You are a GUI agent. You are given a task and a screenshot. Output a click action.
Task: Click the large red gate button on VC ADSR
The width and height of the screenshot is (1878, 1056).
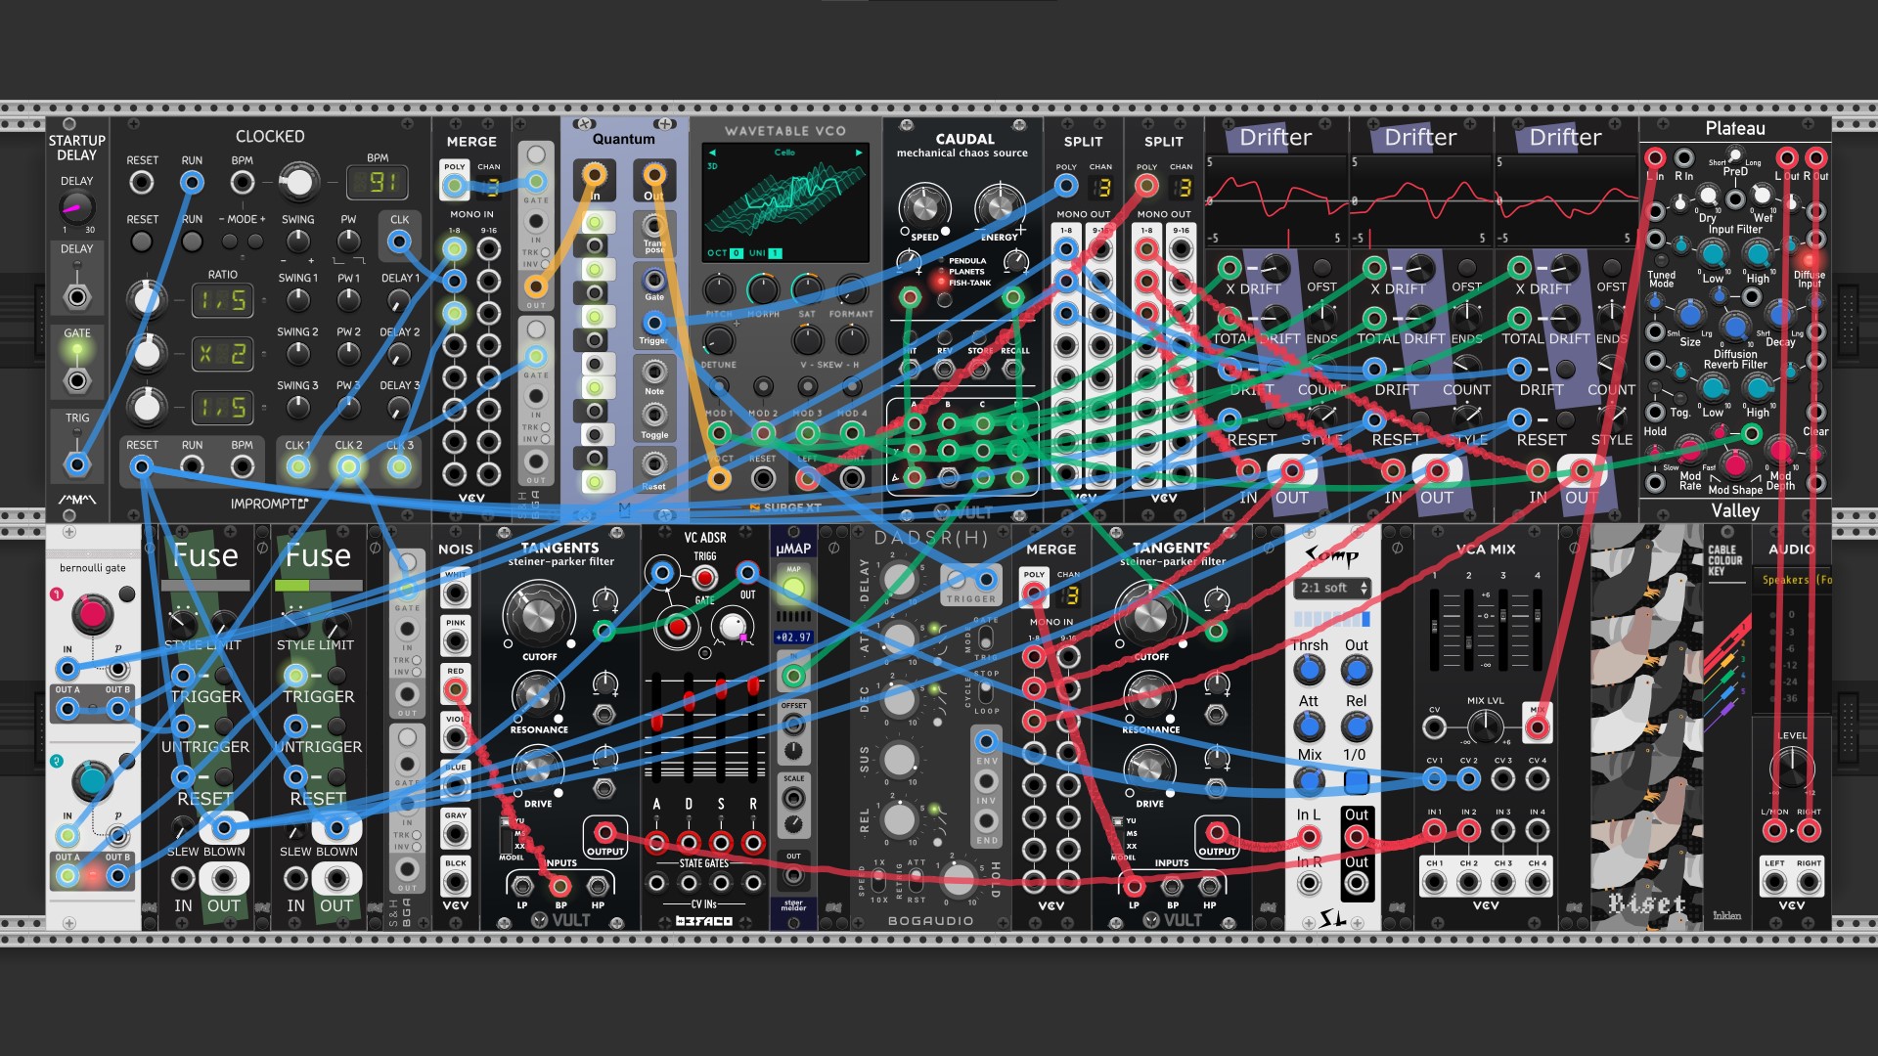click(677, 626)
